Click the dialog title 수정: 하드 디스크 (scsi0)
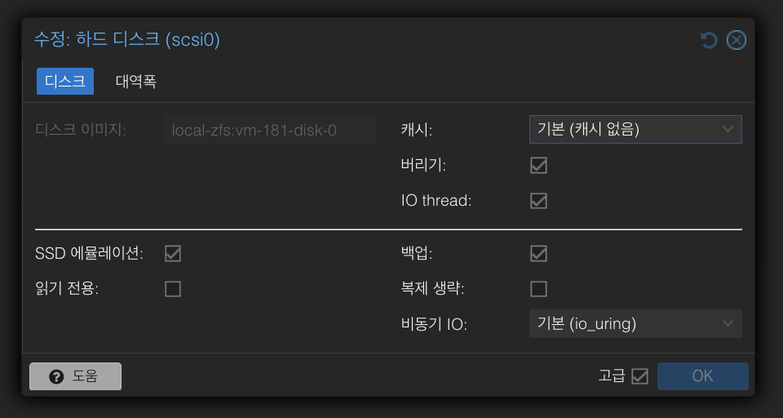Viewport: 783px width, 418px height. point(126,39)
